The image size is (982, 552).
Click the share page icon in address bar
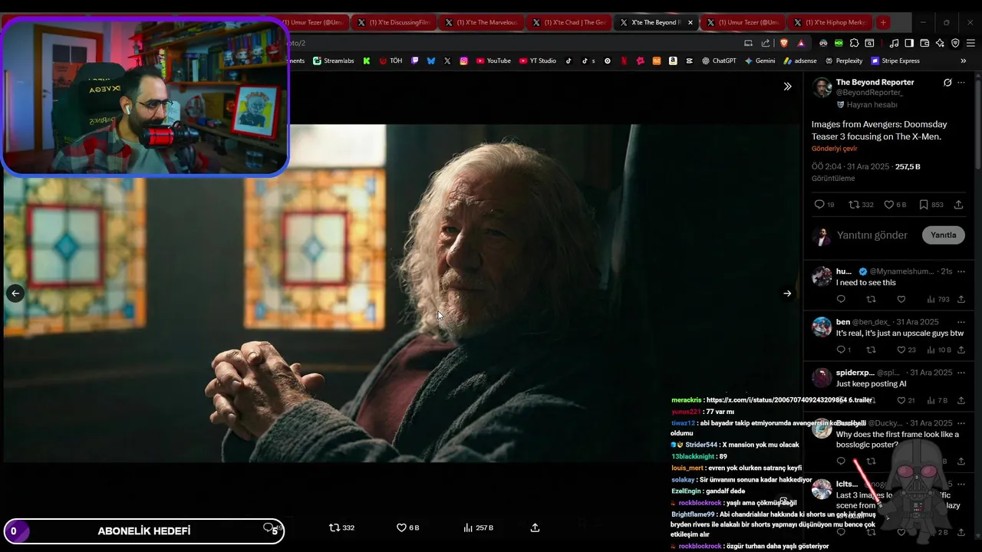[765, 43]
